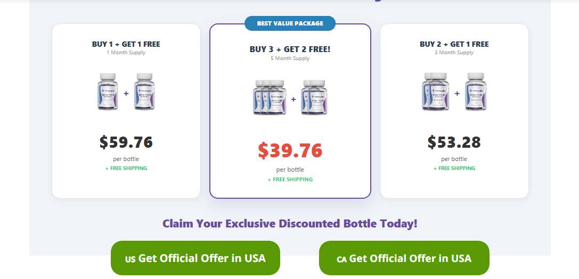Click Free Shipping text under $53.28
This screenshot has width=579, height=279.
point(454,168)
